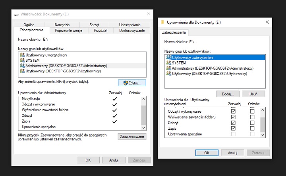Open Zaawansowane advanced settings
The height and width of the screenshot is (176, 286).
(132, 136)
